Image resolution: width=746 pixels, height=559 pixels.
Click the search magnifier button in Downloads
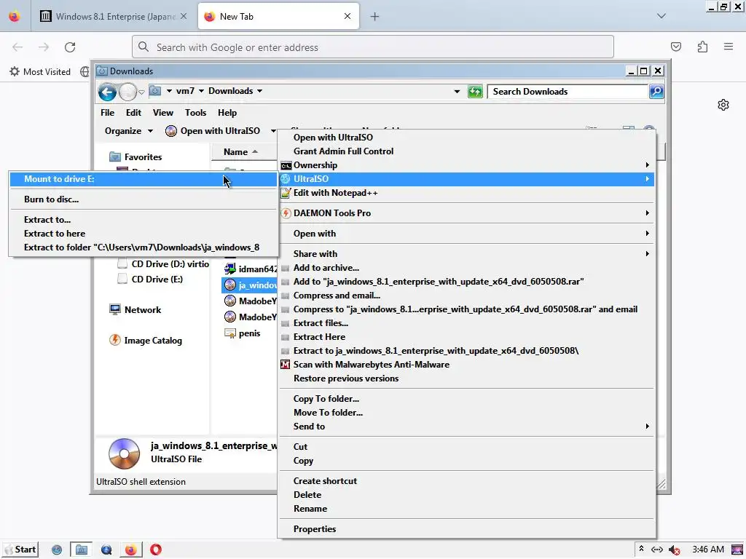tap(656, 91)
